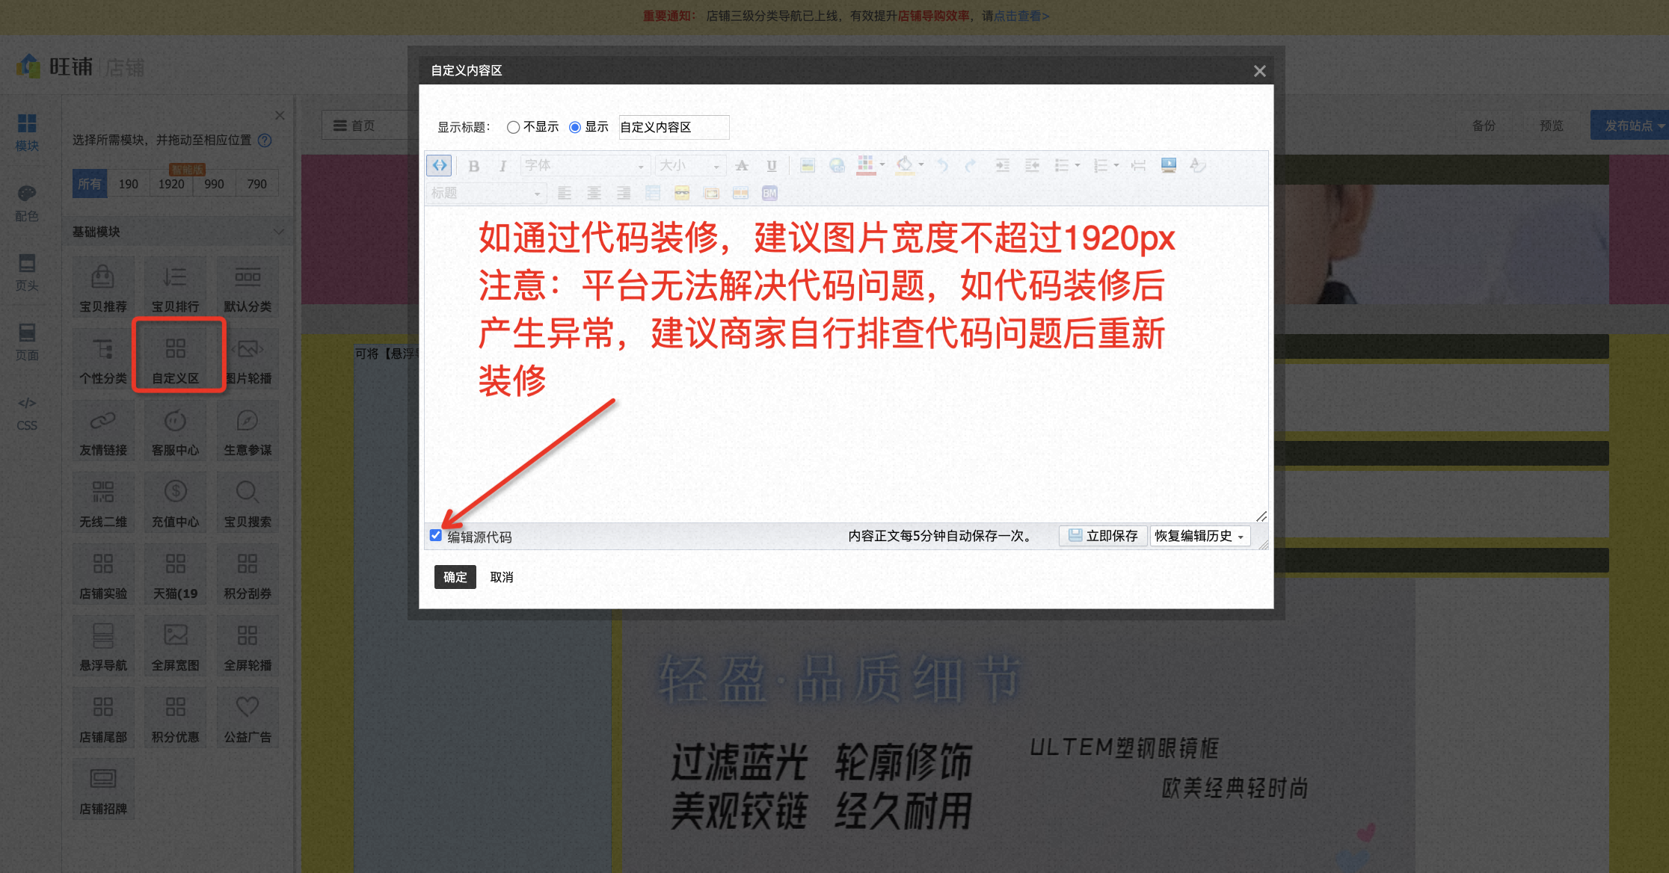Insert an image via toolbar icon

(808, 165)
